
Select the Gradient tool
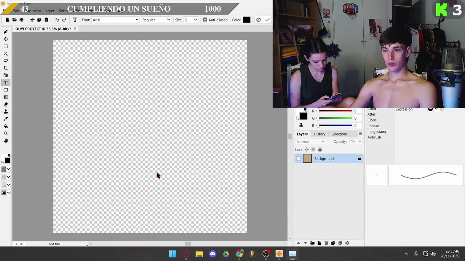tap(6, 97)
